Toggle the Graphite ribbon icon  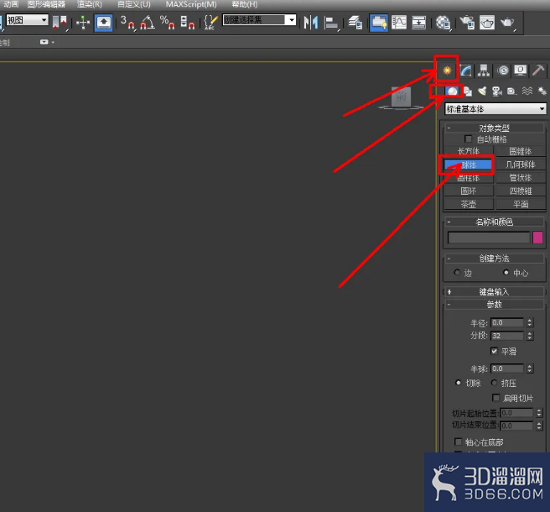pyautogui.click(x=379, y=23)
